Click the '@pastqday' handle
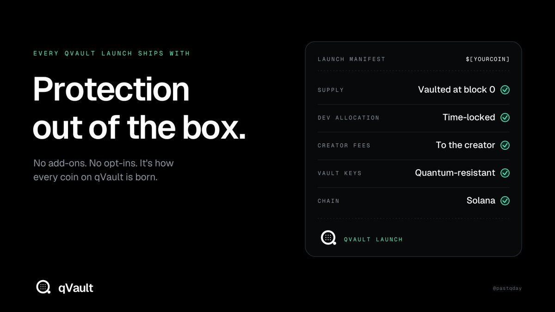Screen dimensions: 555x312 [x=507, y=288]
